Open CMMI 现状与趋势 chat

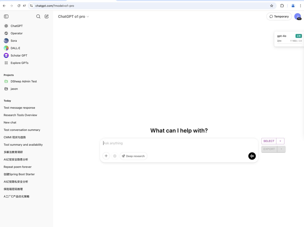coord(27,137)
